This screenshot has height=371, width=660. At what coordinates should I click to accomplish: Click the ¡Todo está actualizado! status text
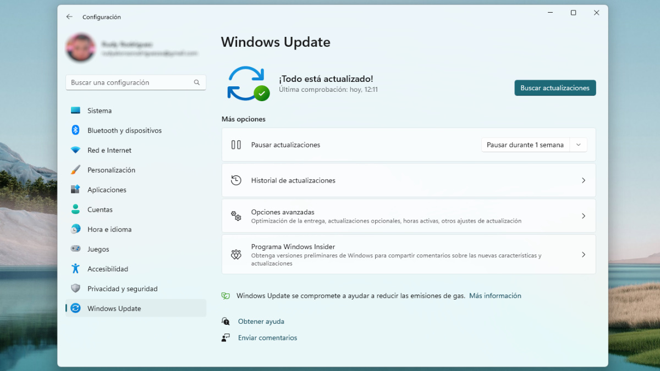click(326, 79)
